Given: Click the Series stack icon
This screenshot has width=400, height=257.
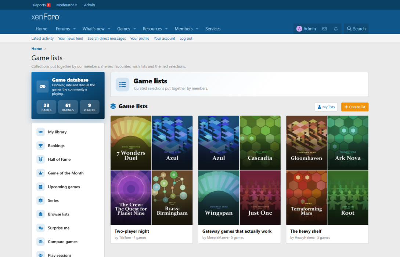Looking at the screenshot, I should pos(40,201).
